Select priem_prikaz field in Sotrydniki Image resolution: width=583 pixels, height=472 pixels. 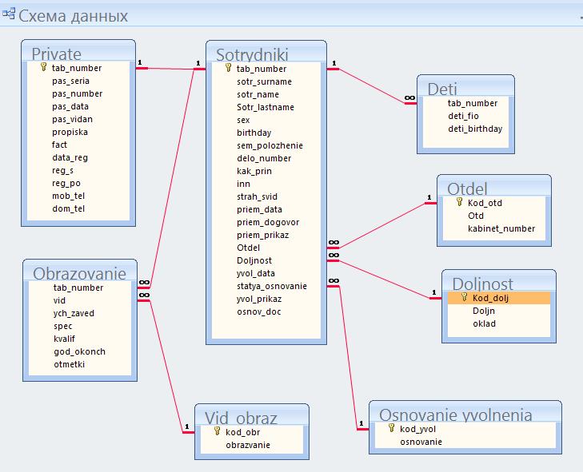point(263,235)
